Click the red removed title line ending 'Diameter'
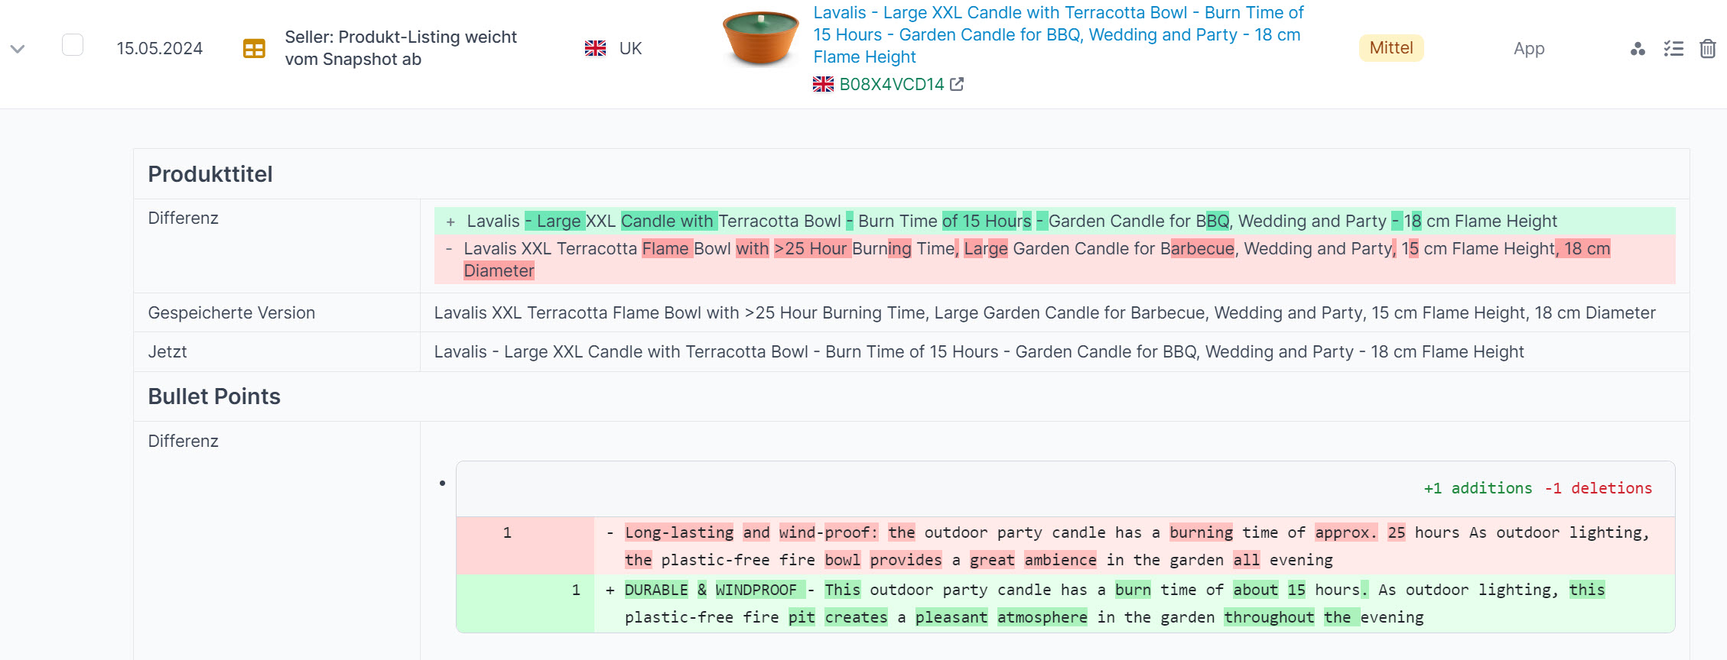This screenshot has width=1727, height=660. (x=1055, y=260)
